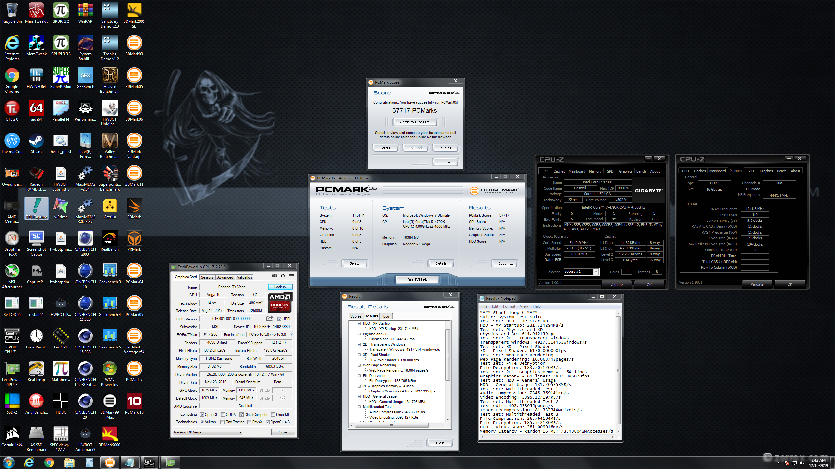This screenshot has width=835, height=469.
Task: Toggle the CUDA checkbox
Action: tap(223, 415)
